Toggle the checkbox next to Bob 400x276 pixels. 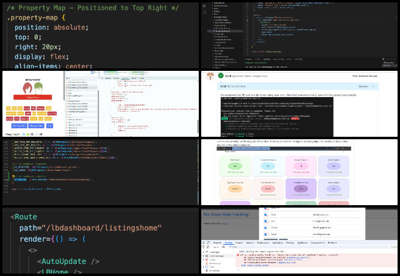point(266,221)
